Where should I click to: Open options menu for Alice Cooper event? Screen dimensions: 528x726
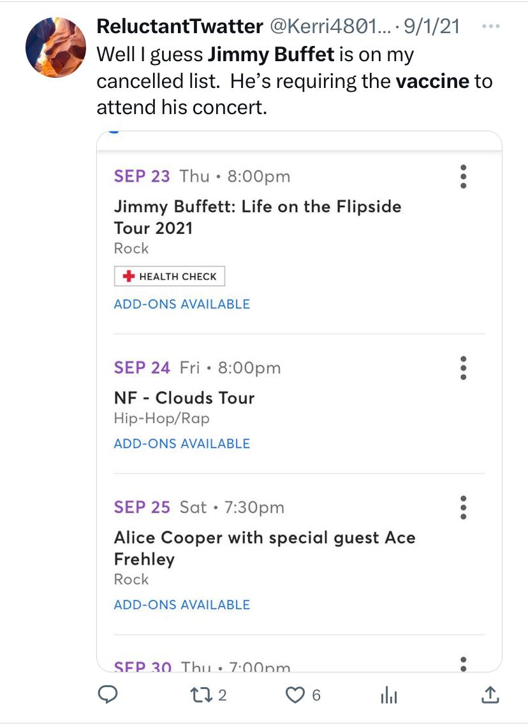click(x=463, y=507)
